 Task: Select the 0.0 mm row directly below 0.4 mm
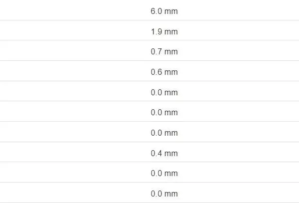[x=75, y=174]
